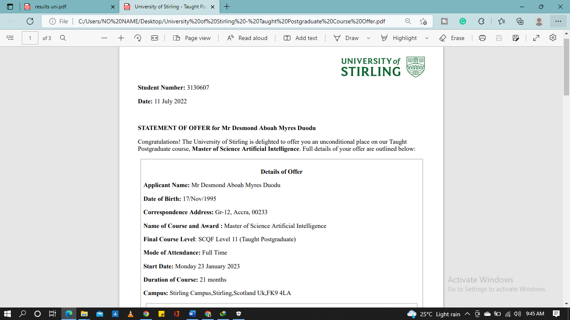The image size is (570, 320).
Task: Open the Windows Start menu
Action: coord(8,314)
